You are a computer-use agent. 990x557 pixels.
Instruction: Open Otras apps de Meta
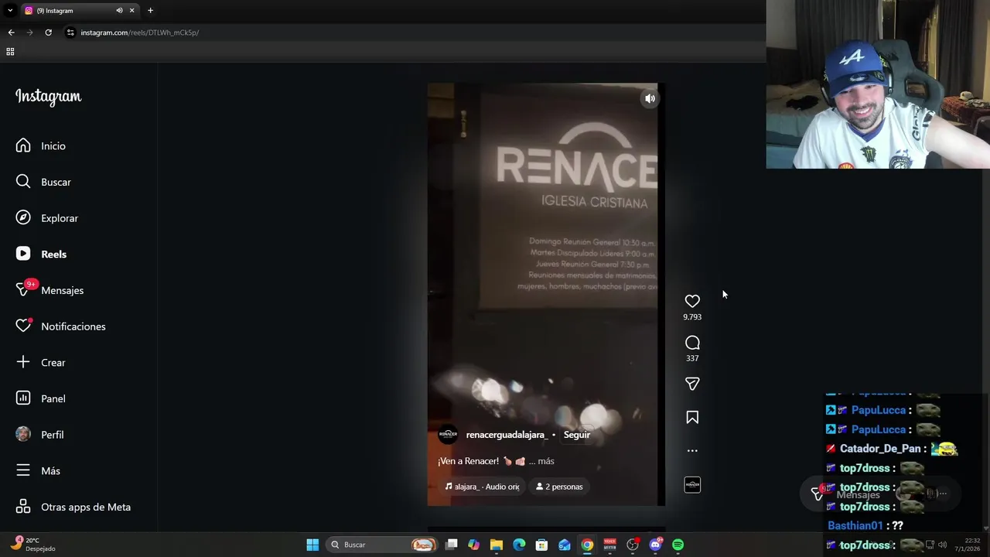(73, 507)
